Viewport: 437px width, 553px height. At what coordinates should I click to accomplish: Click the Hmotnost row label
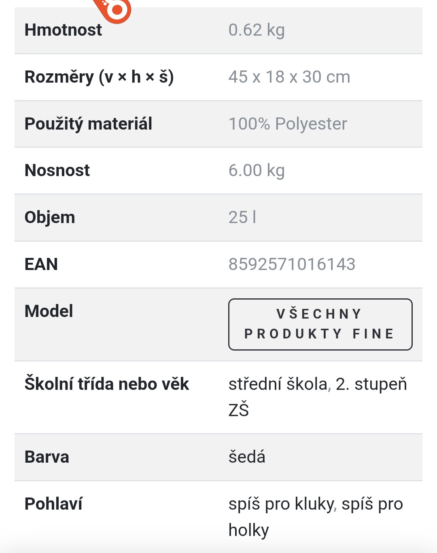click(x=63, y=30)
